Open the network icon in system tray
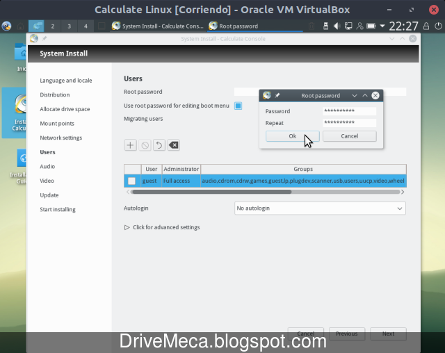This screenshot has width=445, height=353. 348,26
